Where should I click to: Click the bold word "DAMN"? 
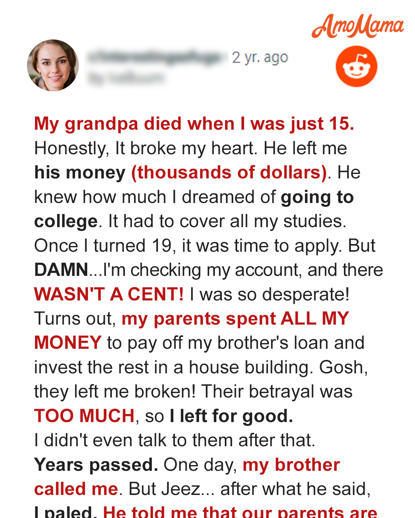(x=61, y=270)
